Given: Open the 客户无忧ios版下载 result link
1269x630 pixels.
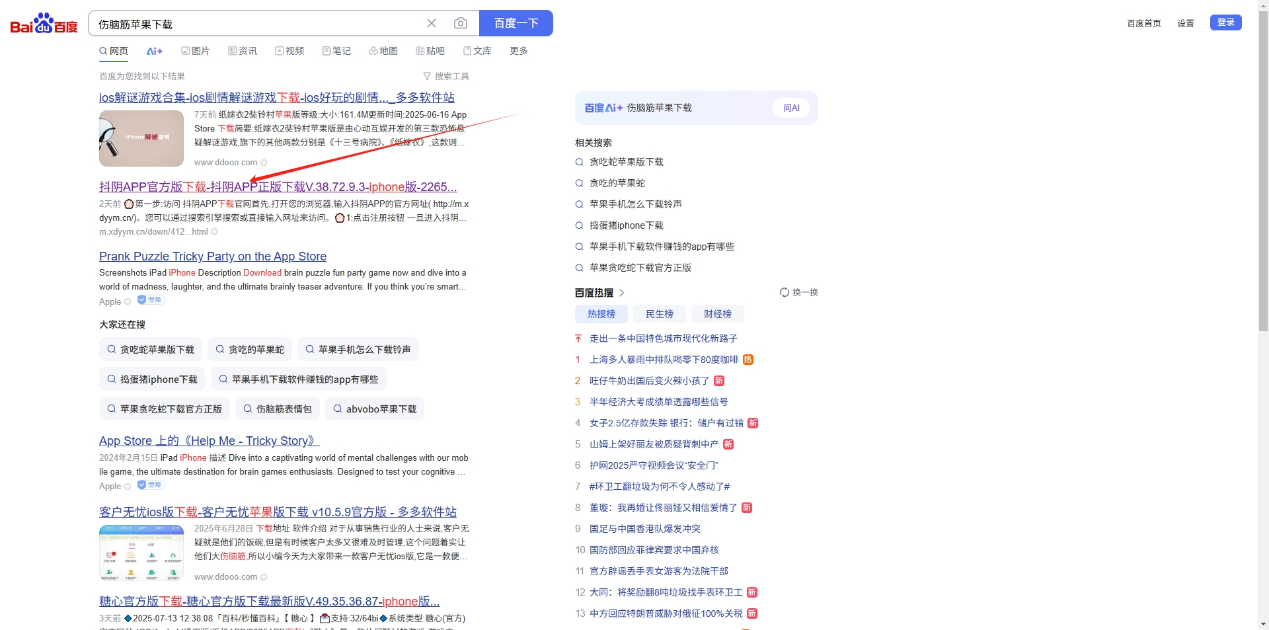Looking at the screenshot, I should [278, 512].
